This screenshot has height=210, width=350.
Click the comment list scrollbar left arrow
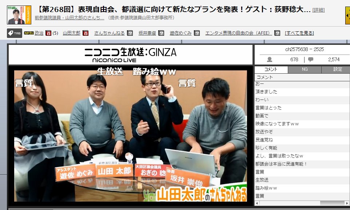coord(257,203)
